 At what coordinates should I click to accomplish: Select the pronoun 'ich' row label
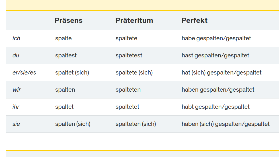point(16,38)
